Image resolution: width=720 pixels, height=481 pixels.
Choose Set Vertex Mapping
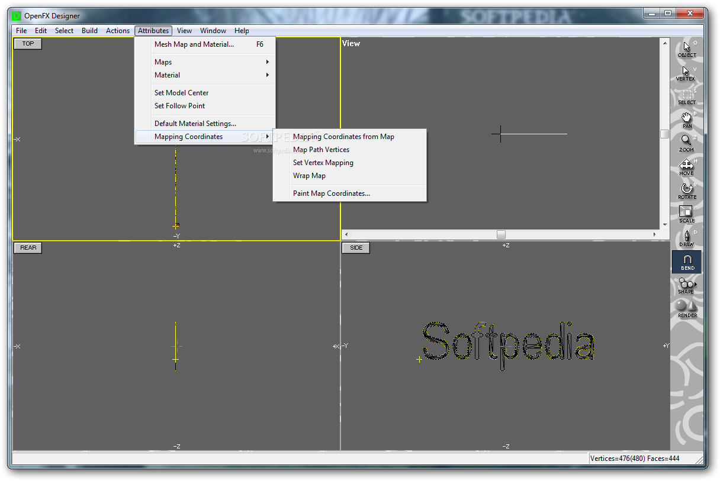point(350,163)
